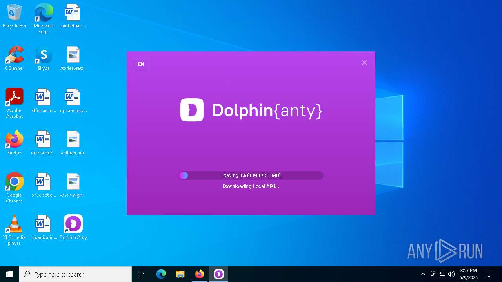Select the effortacco... Word document
The height and width of the screenshot is (282, 502).
point(44,101)
